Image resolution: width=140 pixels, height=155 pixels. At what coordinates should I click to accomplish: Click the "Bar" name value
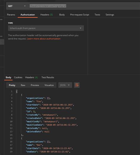[39, 145]
